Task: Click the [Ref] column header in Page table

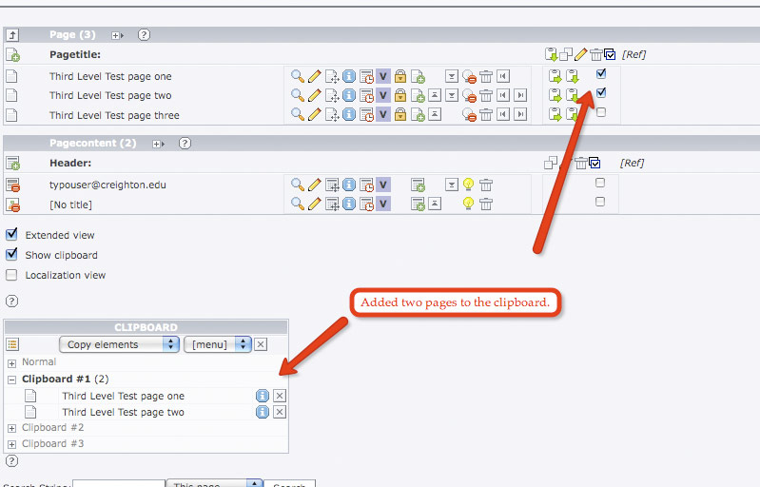Action: (x=633, y=54)
